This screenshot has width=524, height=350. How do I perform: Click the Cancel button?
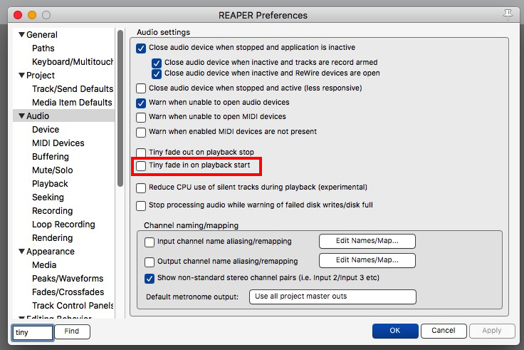444,331
